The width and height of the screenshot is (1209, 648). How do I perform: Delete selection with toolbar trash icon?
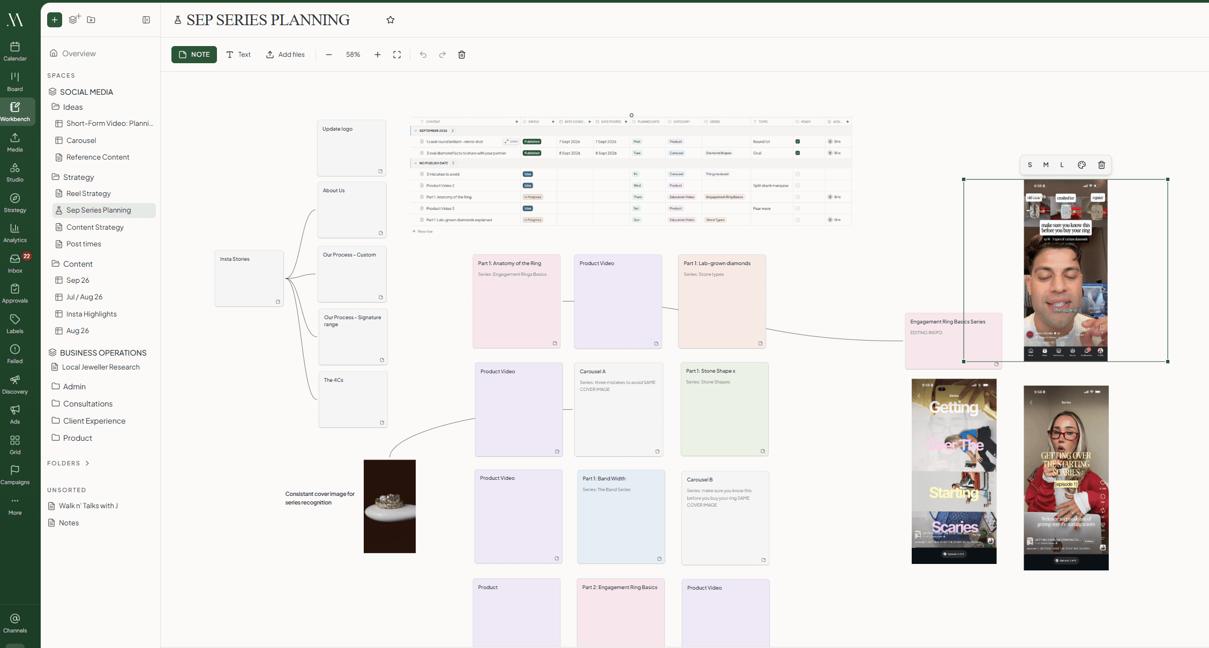462,55
